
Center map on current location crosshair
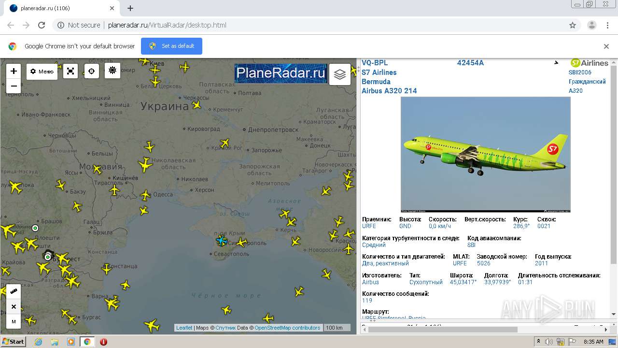point(91,71)
